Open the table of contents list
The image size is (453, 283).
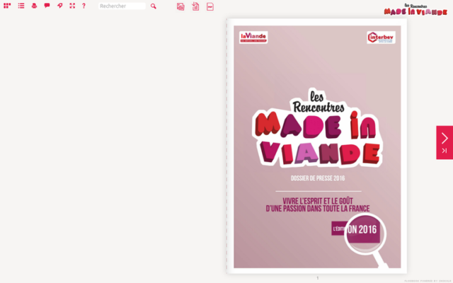click(21, 6)
